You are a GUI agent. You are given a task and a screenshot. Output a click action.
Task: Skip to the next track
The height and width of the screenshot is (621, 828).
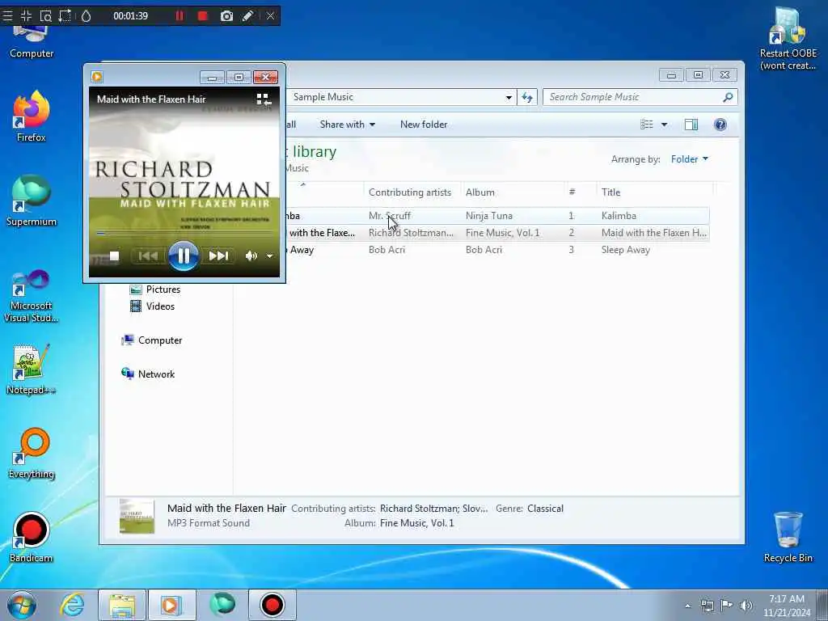(x=218, y=256)
